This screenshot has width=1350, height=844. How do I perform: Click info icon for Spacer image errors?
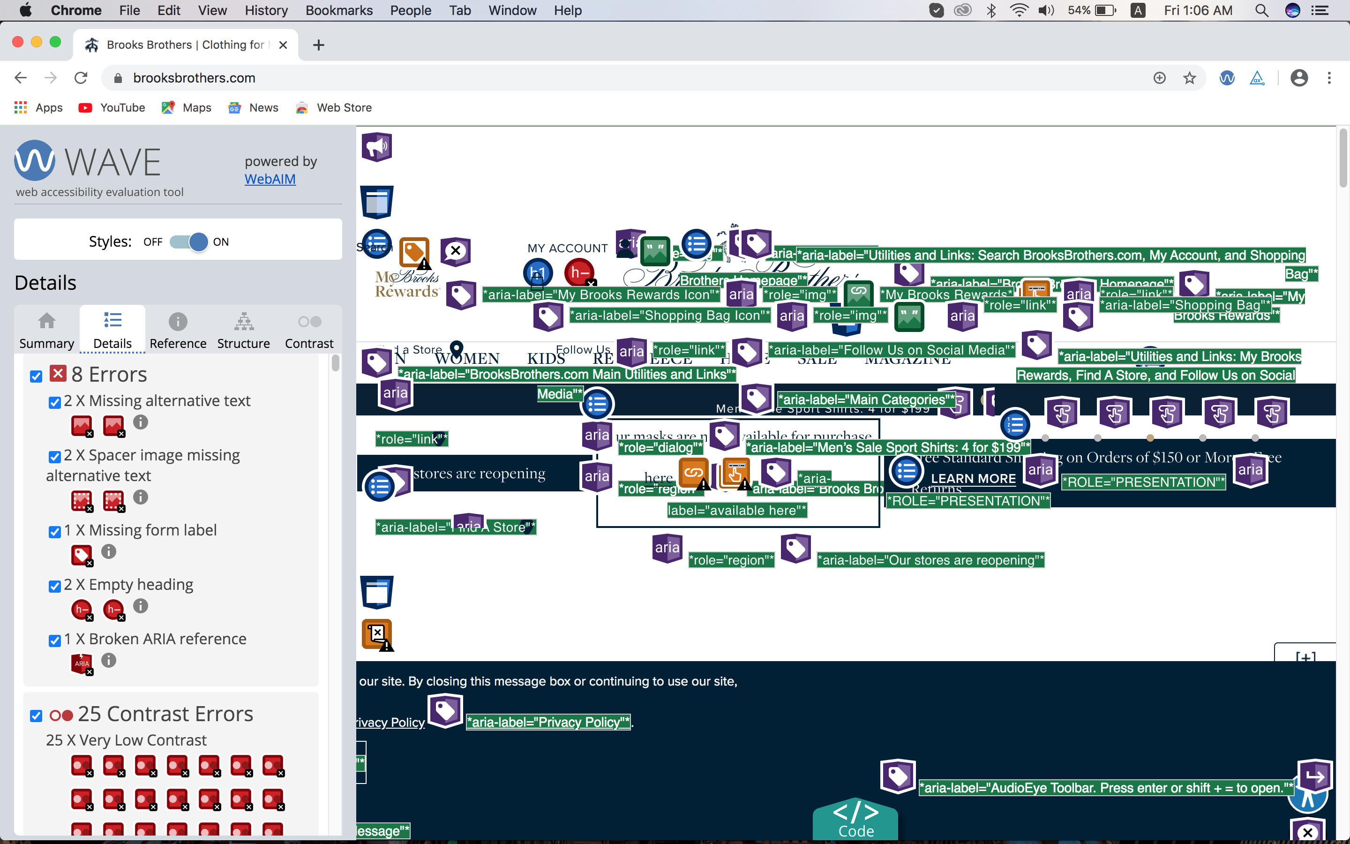click(141, 497)
